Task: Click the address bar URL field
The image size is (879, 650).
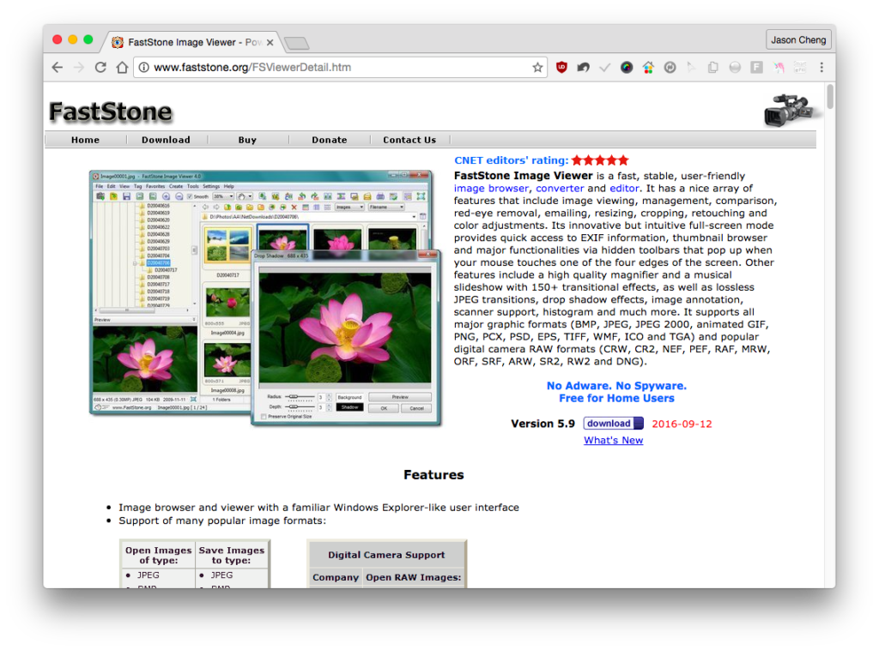Action: pyautogui.click(x=339, y=68)
